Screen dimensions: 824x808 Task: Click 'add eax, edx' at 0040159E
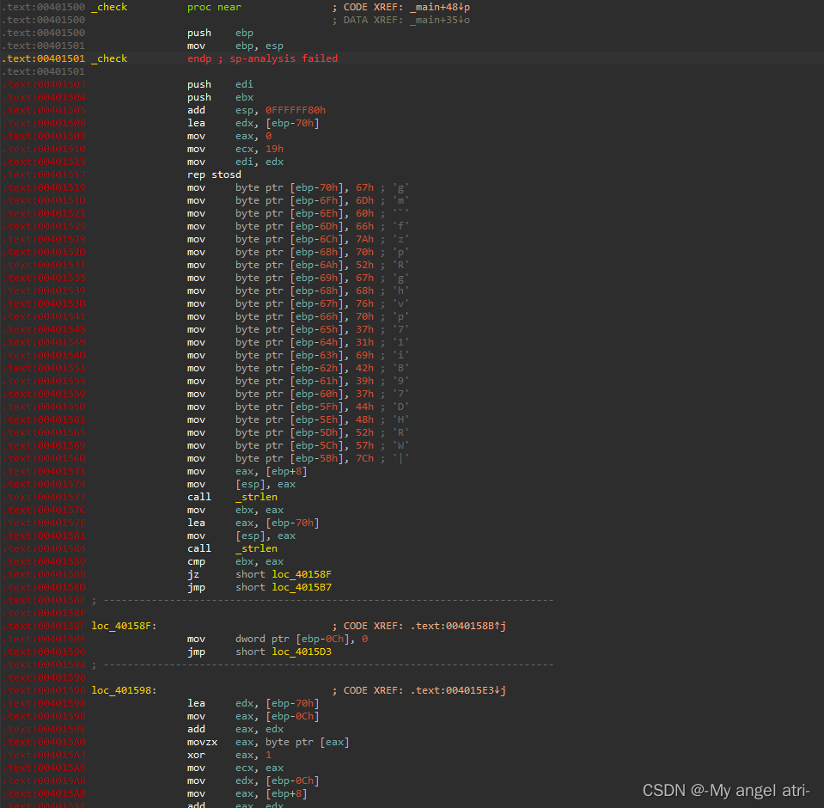click(235, 729)
